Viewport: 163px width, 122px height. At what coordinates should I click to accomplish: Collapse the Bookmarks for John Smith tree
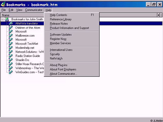click(2, 19)
